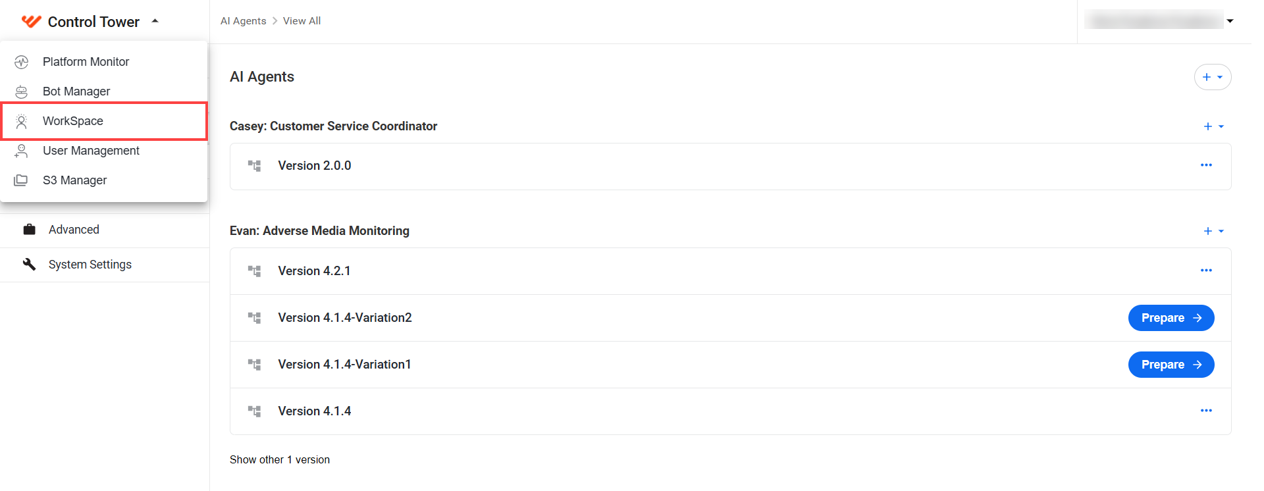Open the account dropdown at top right

1230,21
